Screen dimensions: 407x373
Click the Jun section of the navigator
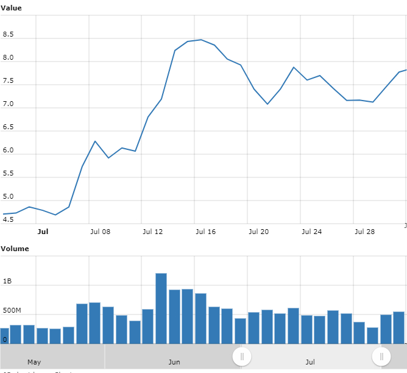[173, 357]
